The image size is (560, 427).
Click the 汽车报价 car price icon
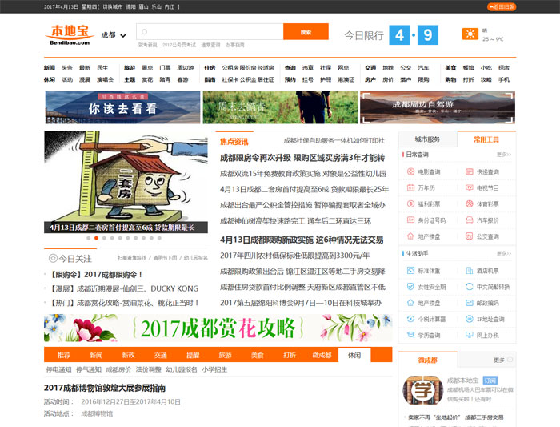click(468, 220)
